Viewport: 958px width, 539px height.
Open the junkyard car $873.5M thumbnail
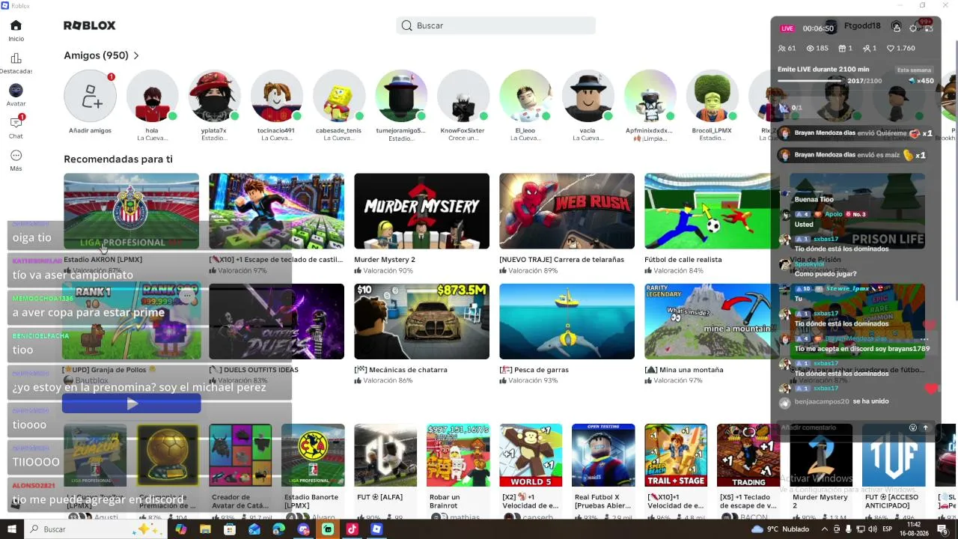421,321
